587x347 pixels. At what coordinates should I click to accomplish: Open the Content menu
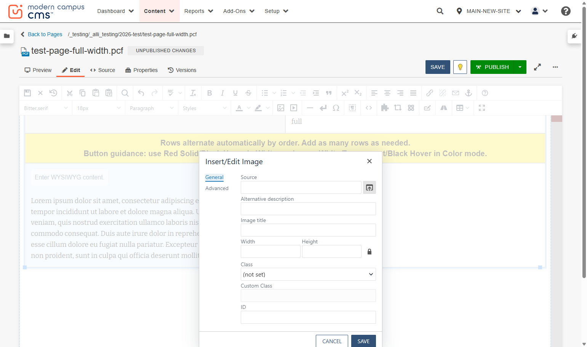point(159,11)
